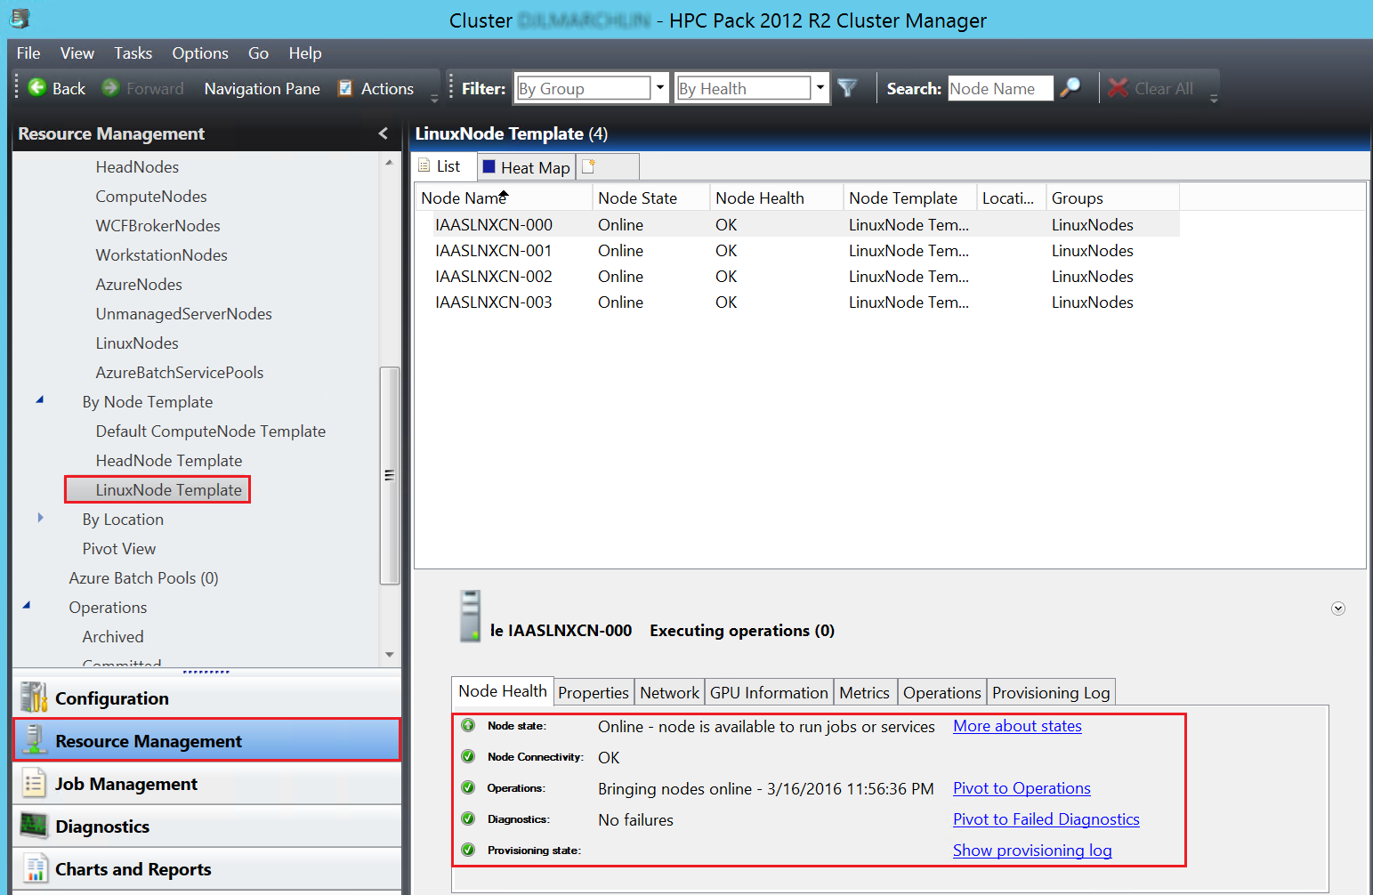Collapse the By Node Template tree
This screenshot has height=895, width=1373.
[x=40, y=400]
